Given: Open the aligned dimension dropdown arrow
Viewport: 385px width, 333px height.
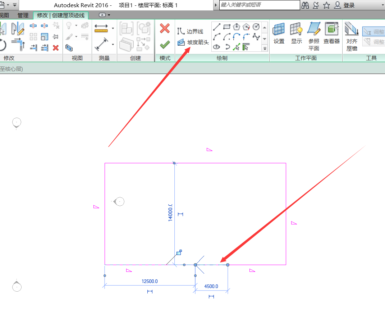Looking at the screenshot, I should 113,28.
